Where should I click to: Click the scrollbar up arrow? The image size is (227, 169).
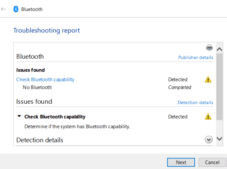220,49
